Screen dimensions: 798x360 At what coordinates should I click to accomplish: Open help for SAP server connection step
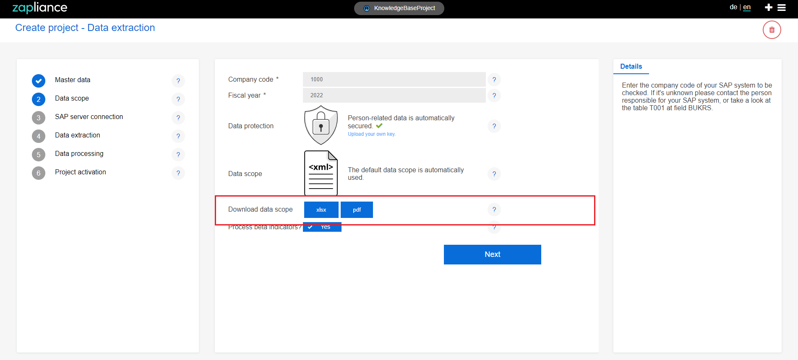[178, 118]
